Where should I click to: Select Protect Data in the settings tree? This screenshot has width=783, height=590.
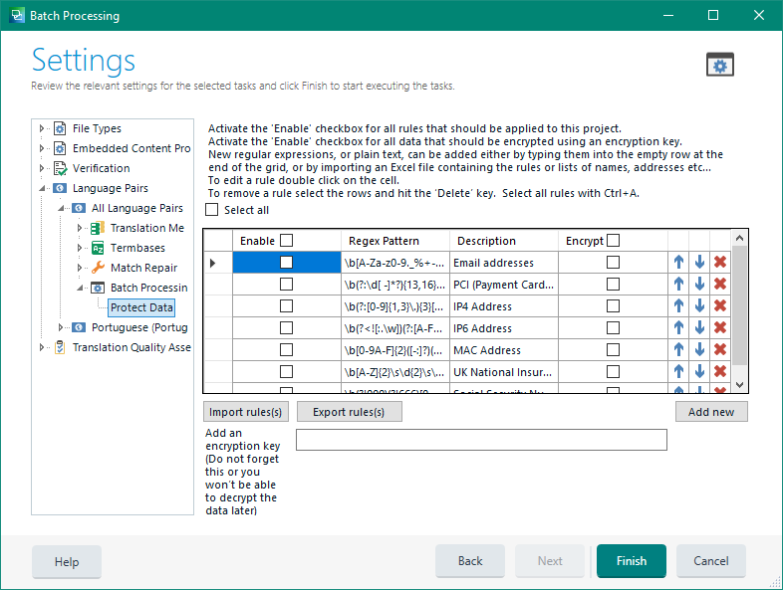(x=141, y=307)
